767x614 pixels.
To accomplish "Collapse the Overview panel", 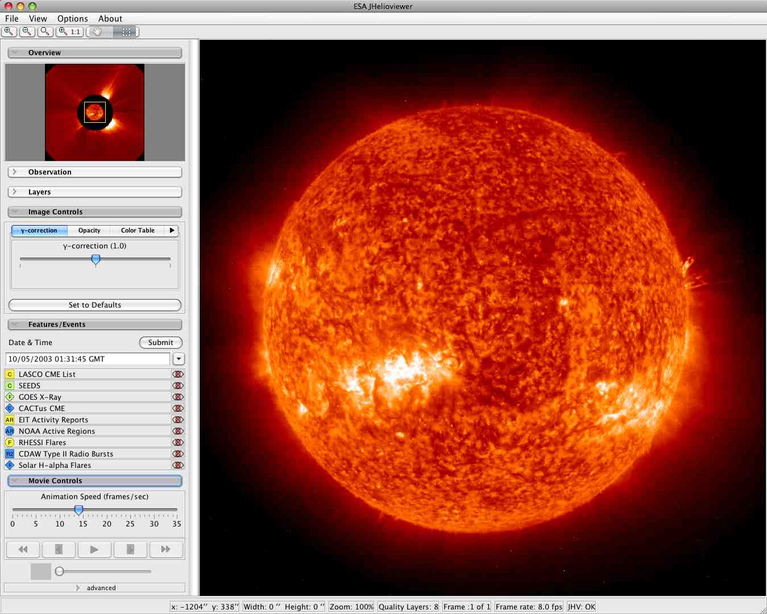I will pos(95,52).
